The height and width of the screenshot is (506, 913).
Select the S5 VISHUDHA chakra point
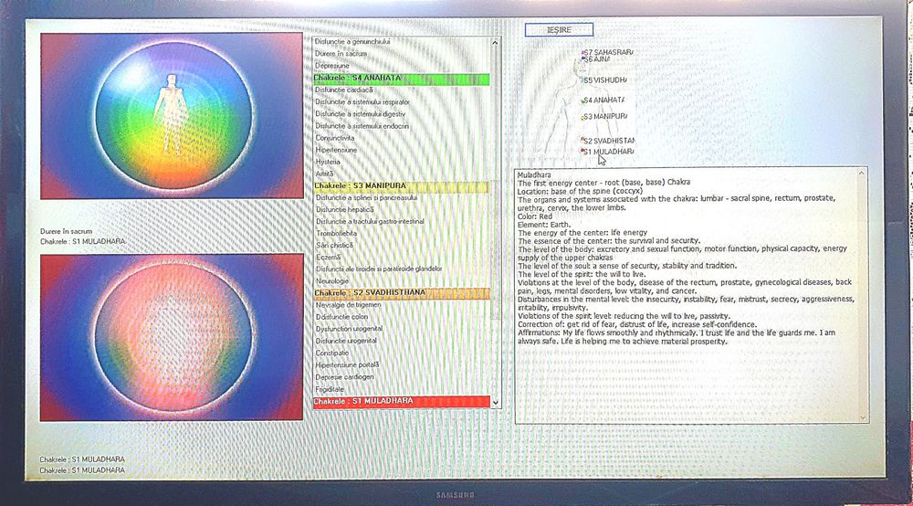coord(605,80)
